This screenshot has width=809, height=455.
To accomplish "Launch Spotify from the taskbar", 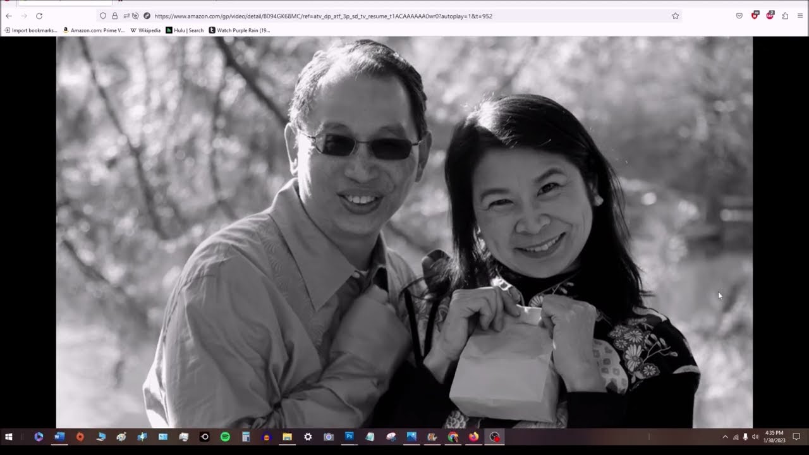I will 225,437.
